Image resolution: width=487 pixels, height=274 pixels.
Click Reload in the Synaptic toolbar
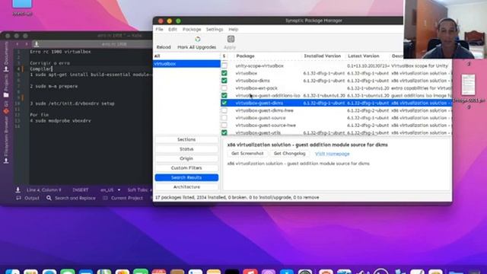pyautogui.click(x=164, y=47)
